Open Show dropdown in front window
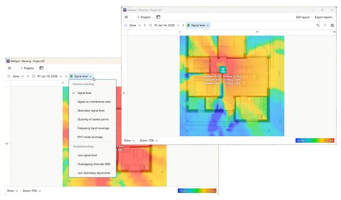The image size is (341, 200). pyautogui.click(x=129, y=141)
